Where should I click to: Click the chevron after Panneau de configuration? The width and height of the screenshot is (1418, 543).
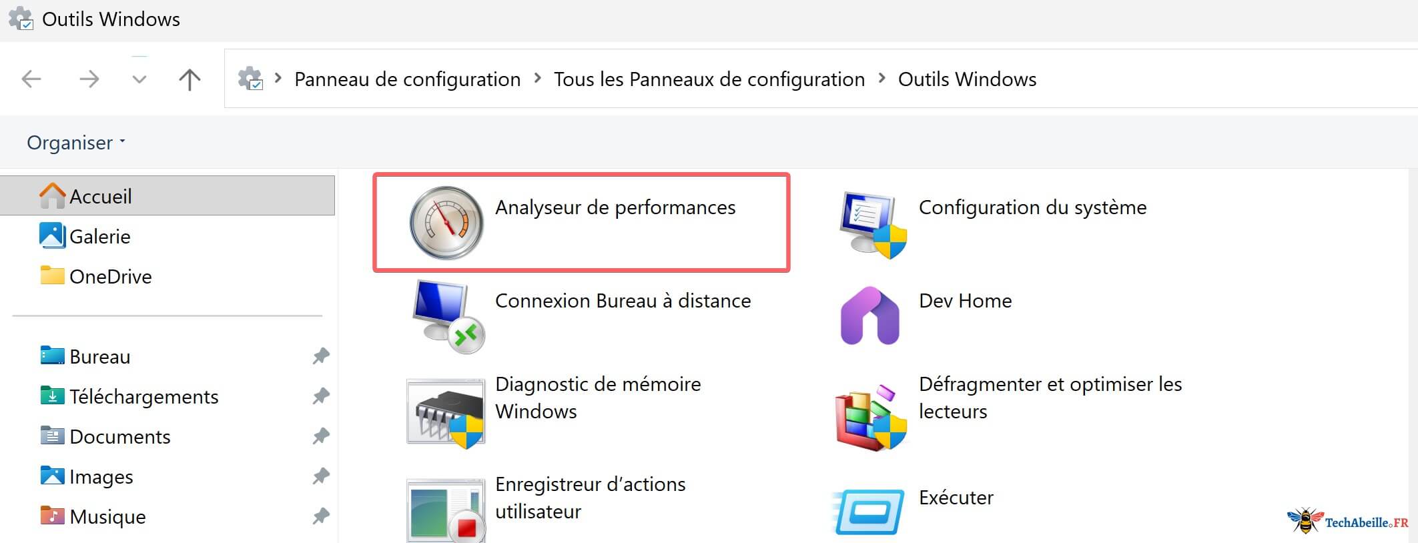tap(537, 78)
